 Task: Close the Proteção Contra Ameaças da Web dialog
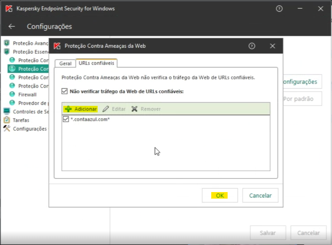[x=272, y=46]
